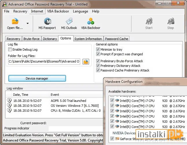The image size is (187, 145).
Task: Open the VBA Backdoor menu
Action: click(58, 11)
